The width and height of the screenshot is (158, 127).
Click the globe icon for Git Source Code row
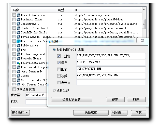point(19,84)
